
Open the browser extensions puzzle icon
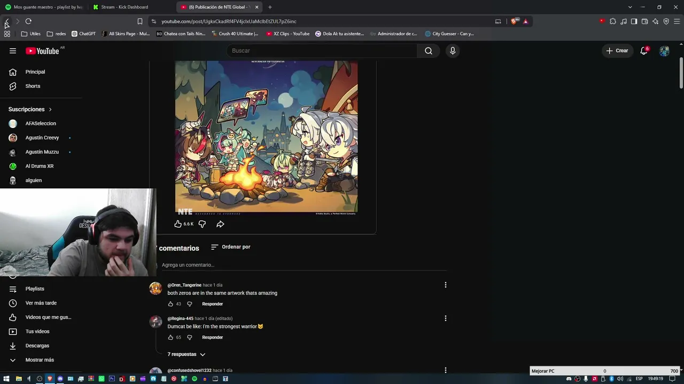(x=613, y=21)
